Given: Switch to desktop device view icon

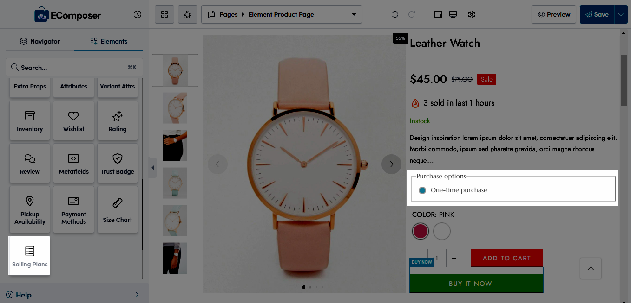Looking at the screenshot, I should click(x=453, y=14).
